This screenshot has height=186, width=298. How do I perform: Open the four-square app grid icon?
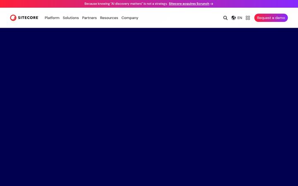pyautogui.click(x=248, y=18)
